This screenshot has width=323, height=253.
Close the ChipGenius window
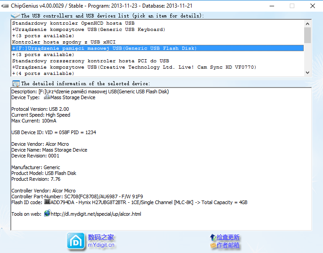click(x=313, y=6)
